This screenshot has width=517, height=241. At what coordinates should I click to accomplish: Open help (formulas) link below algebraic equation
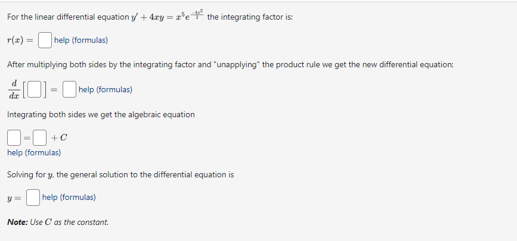tap(34, 153)
